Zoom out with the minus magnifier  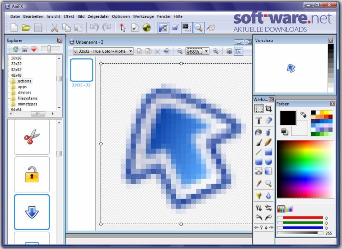[179, 51]
